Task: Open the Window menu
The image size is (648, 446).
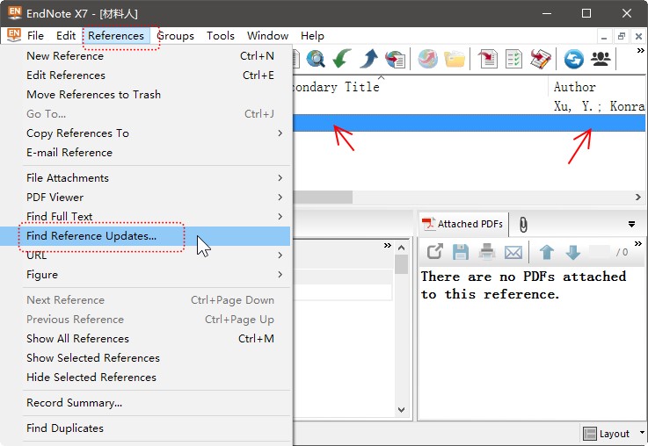Action: (268, 36)
